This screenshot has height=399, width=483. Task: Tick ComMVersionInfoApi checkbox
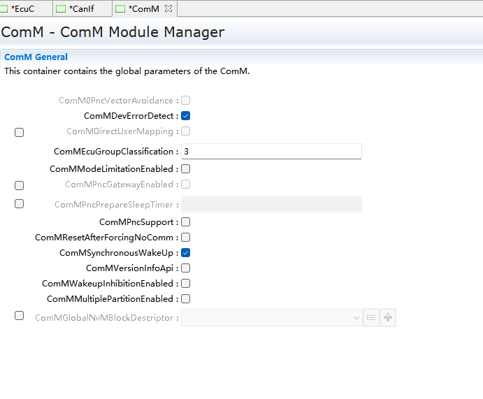[186, 268]
